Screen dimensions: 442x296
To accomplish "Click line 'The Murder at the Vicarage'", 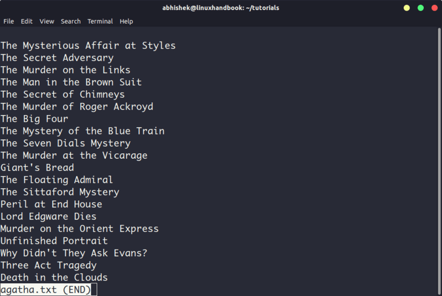I will (74, 155).
